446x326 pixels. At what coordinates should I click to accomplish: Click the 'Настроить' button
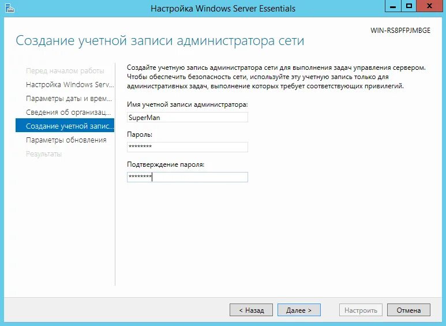coord(361,310)
